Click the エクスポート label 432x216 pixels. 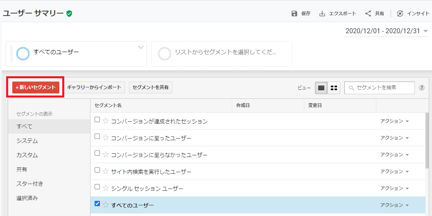click(342, 14)
